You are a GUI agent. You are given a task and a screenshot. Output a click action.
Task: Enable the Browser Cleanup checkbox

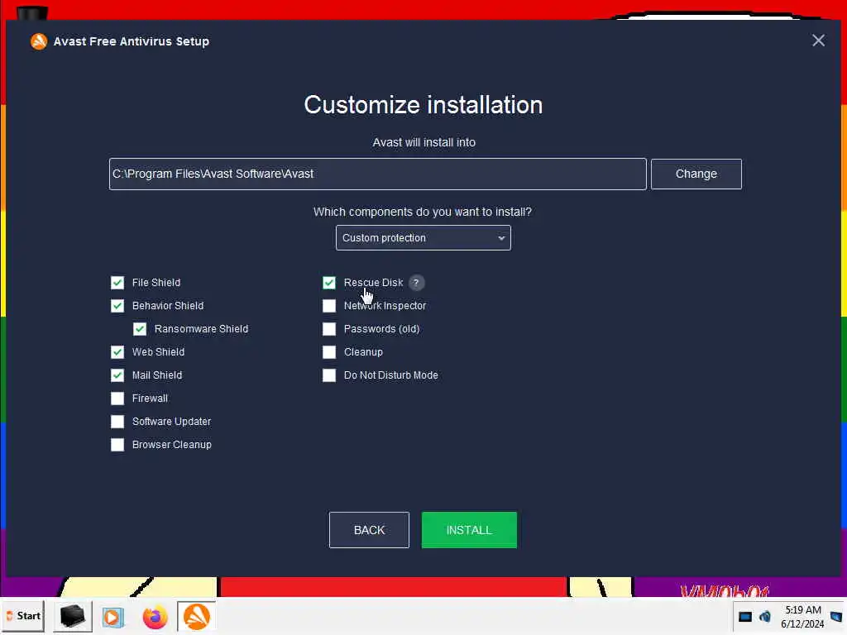[x=117, y=445]
